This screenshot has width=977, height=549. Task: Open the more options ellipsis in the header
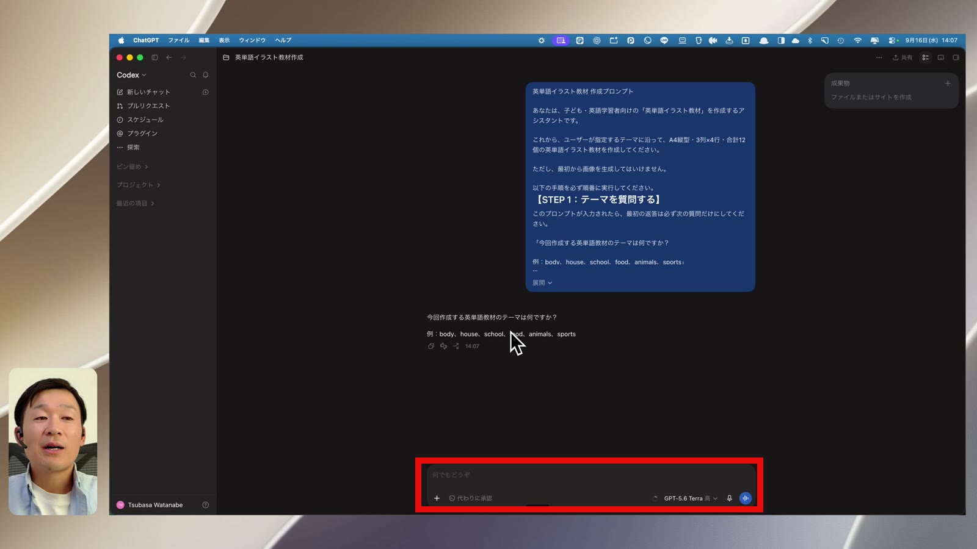pyautogui.click(x=879, y=57)
